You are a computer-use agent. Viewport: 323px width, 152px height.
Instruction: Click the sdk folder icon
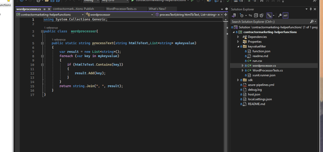245,80
